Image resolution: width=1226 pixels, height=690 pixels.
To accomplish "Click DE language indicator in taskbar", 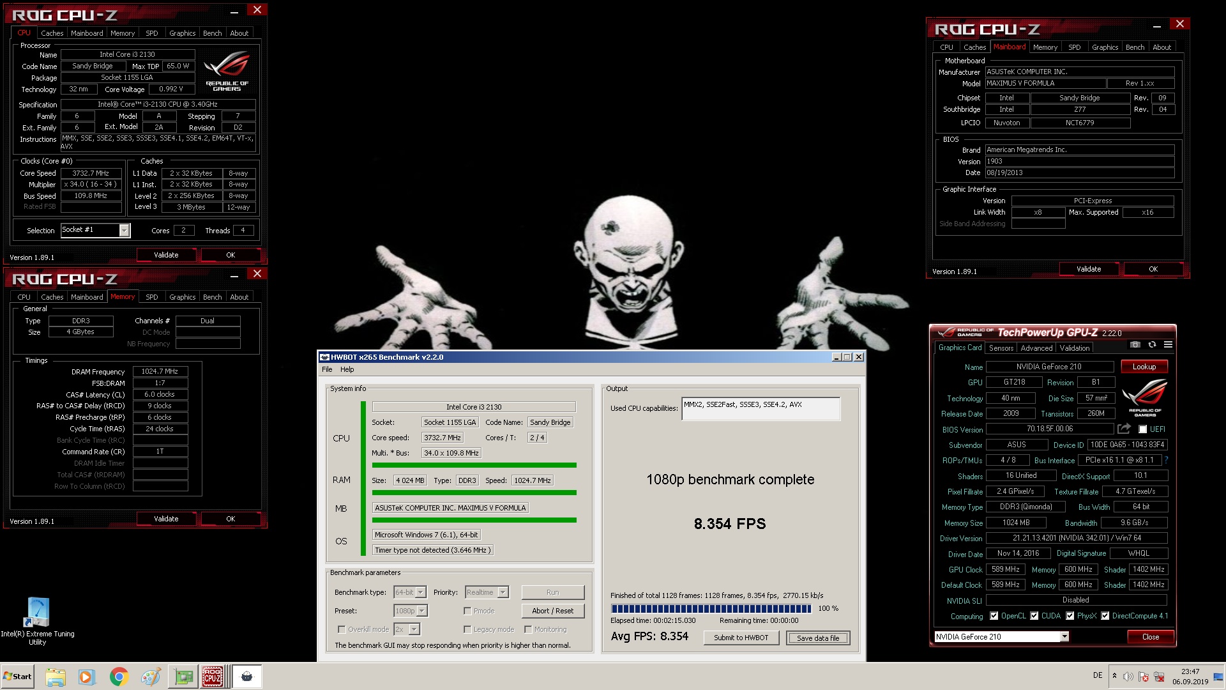I will coord(1098,675).
